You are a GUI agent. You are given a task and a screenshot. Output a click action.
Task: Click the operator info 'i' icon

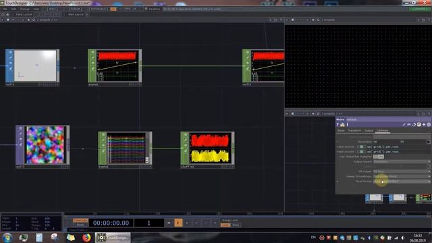347,125
